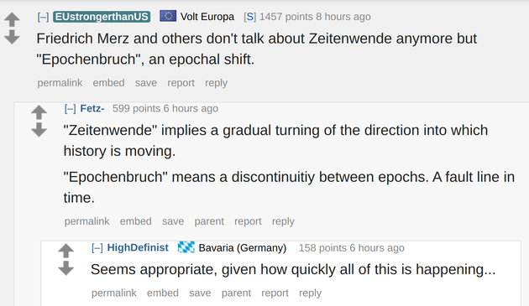Downvote HighDefinist's comment
The height and width of the screenshot is (306, 529).
pyautogui.click(x=65, y=268)
